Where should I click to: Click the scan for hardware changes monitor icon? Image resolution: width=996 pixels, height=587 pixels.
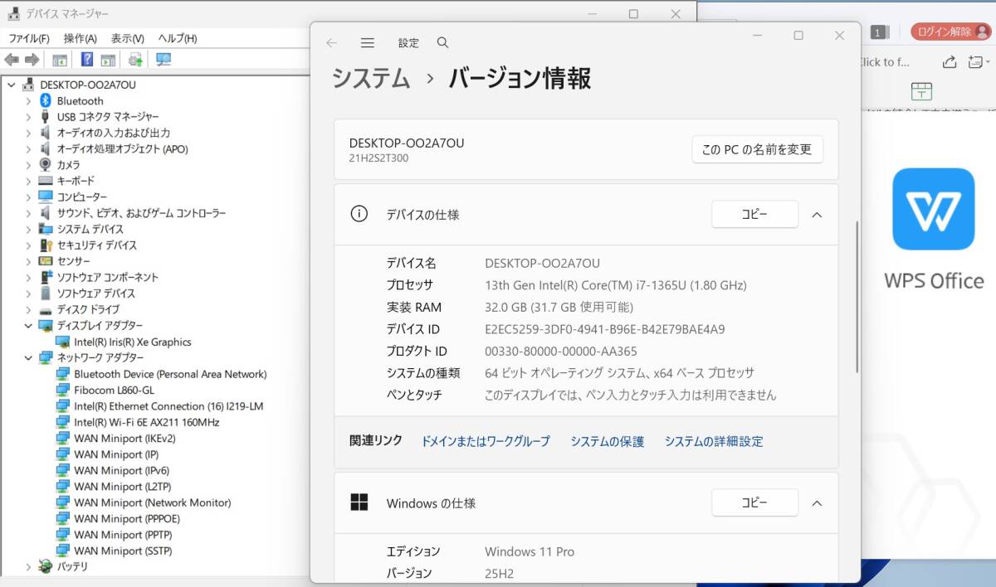click(163, 60)
